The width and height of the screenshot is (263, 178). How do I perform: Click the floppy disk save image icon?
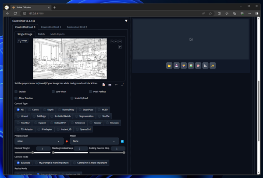click(177, 65)
